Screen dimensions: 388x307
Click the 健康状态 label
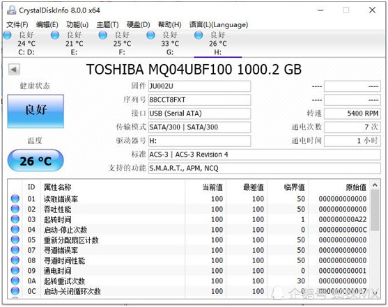click(x=35, y=86)
